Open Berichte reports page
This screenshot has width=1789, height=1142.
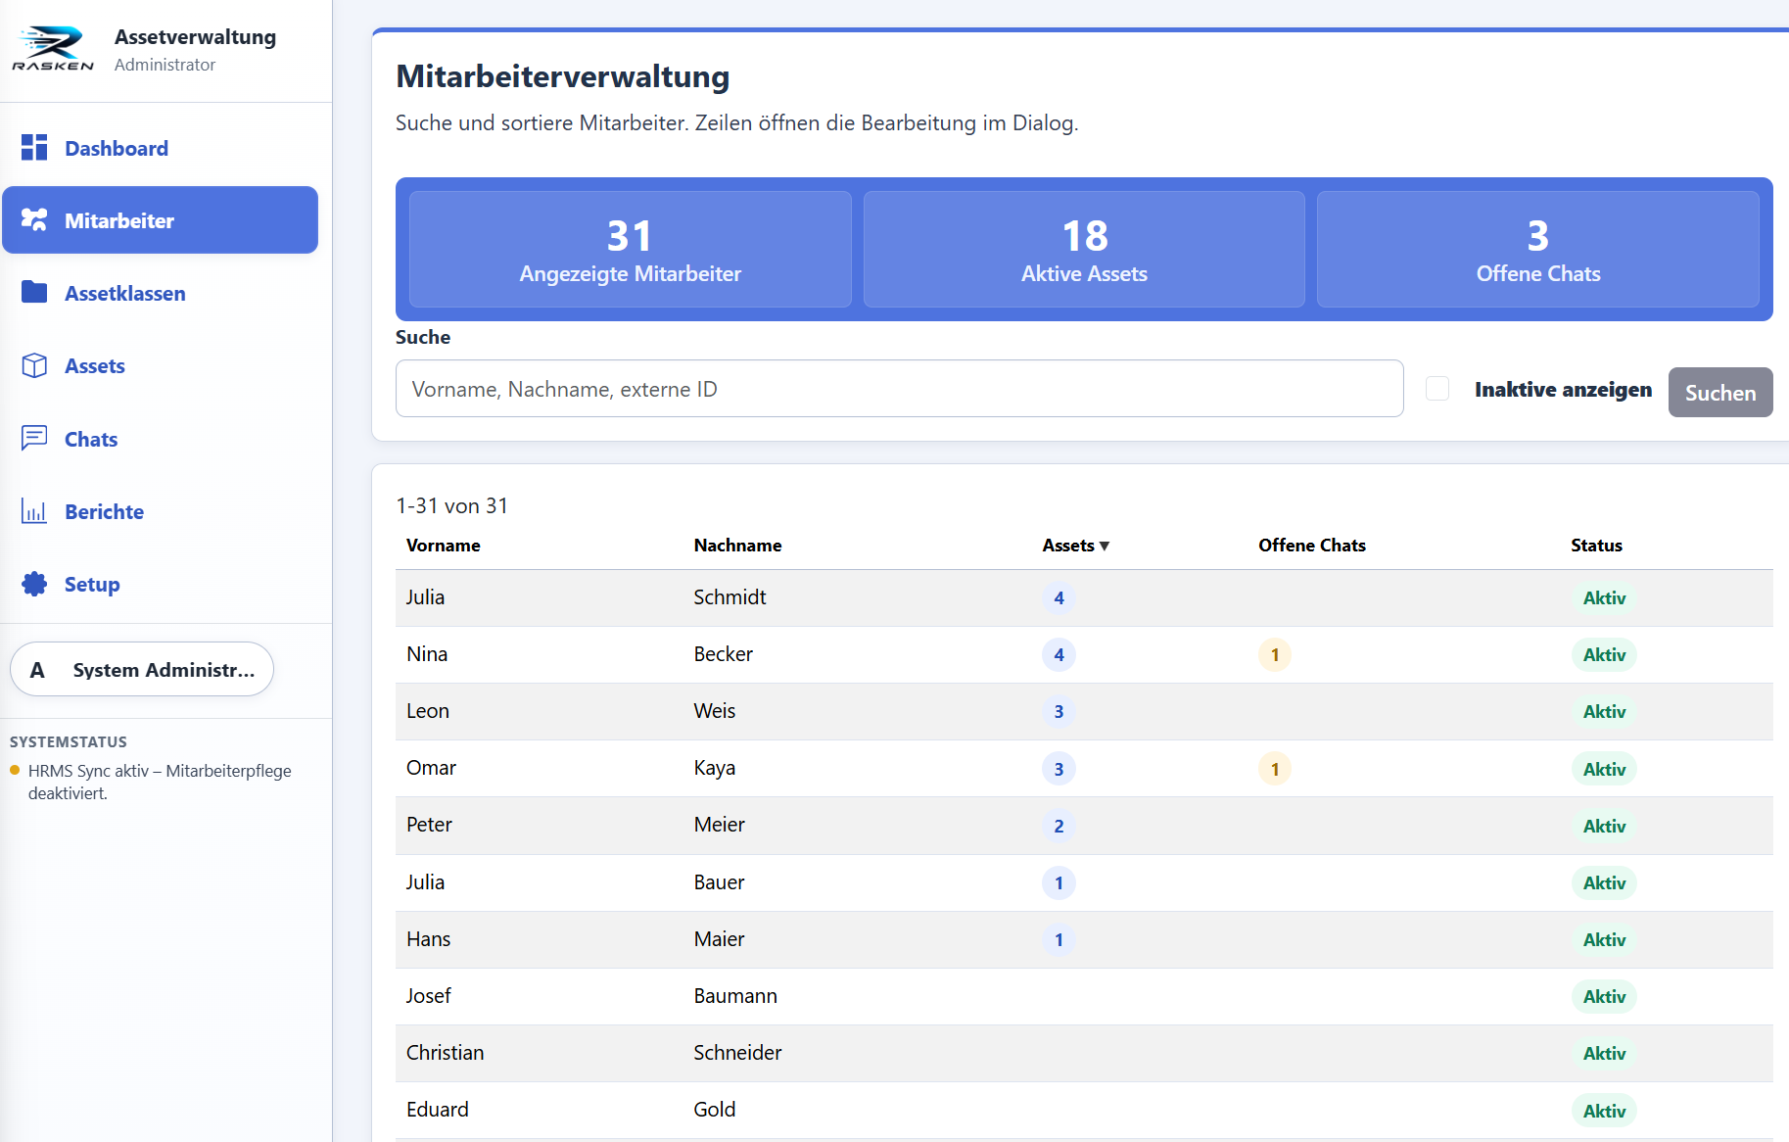[x=161, y=511]
